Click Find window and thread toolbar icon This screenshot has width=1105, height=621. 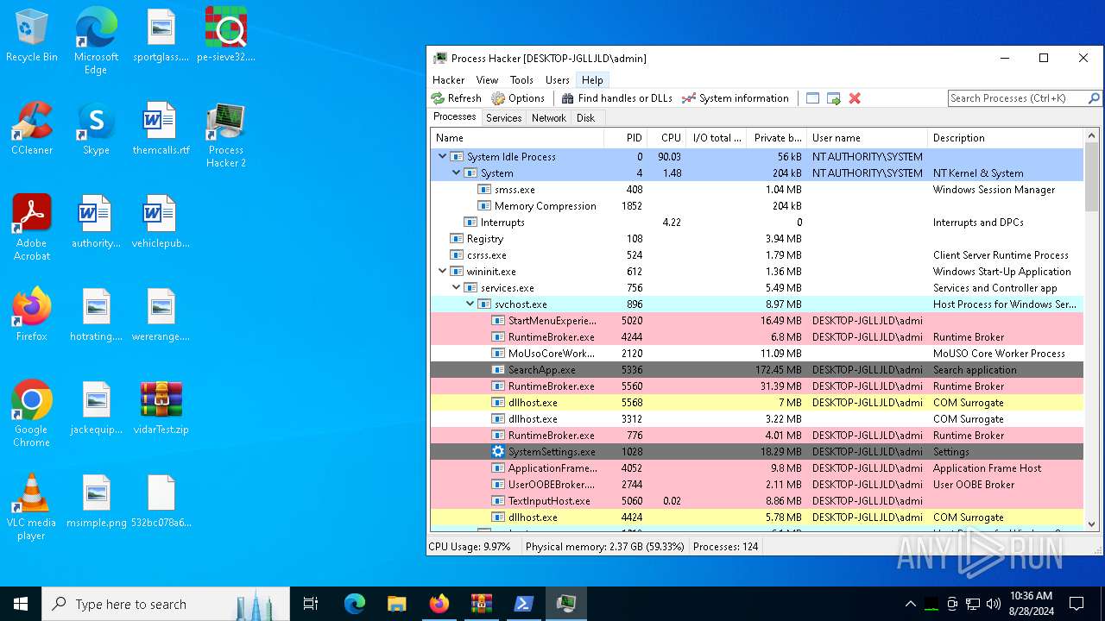tap(833, 98)
